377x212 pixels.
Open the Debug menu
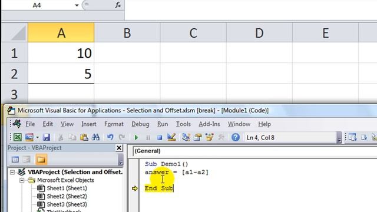[140, 124]
